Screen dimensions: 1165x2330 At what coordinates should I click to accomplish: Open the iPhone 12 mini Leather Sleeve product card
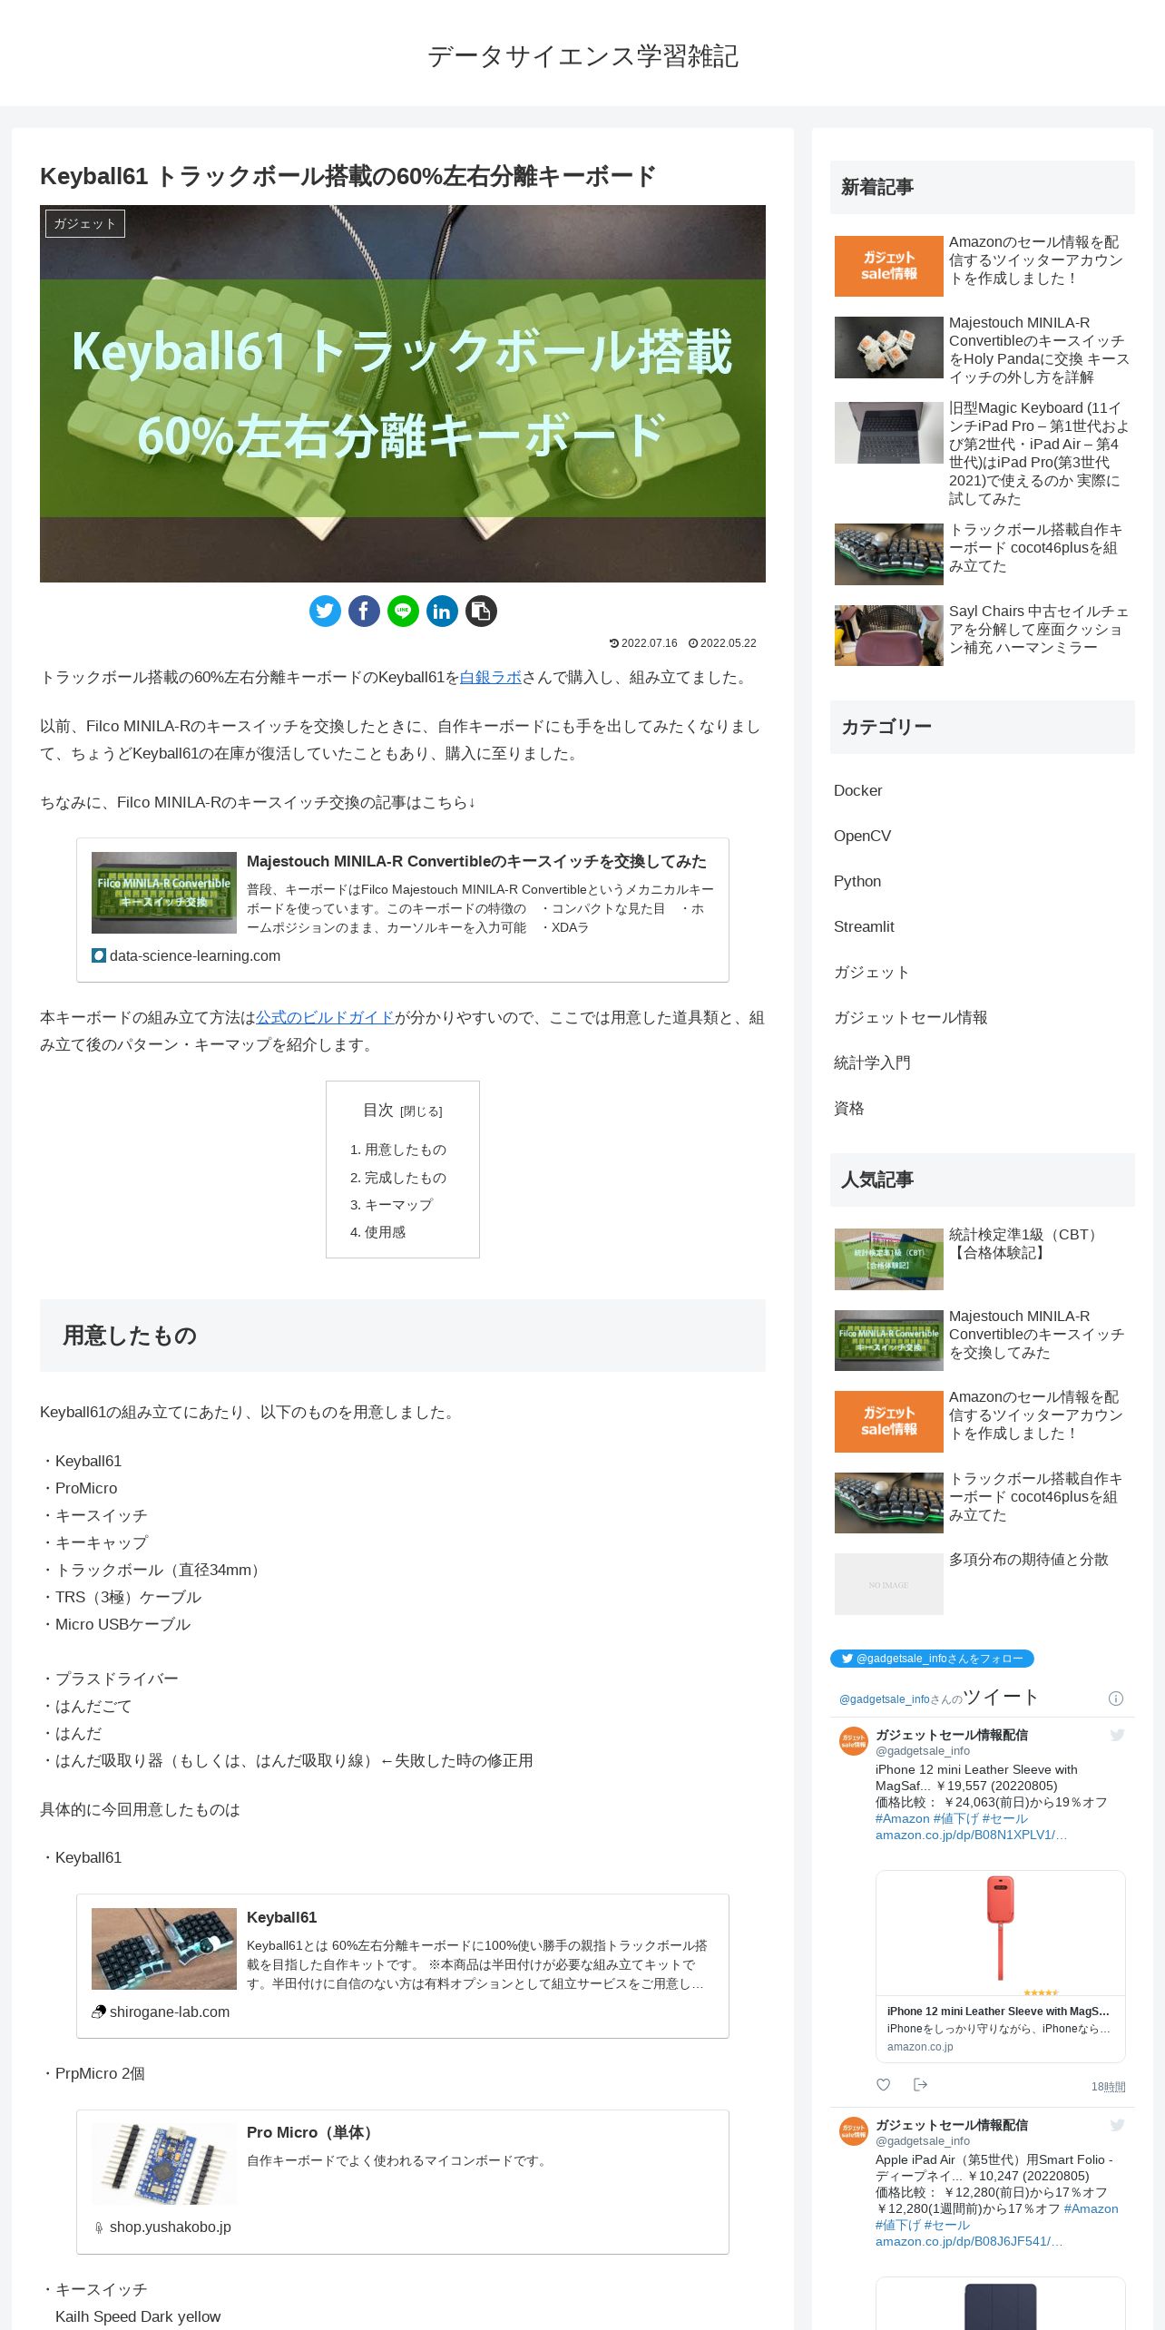point(1001,1966)
